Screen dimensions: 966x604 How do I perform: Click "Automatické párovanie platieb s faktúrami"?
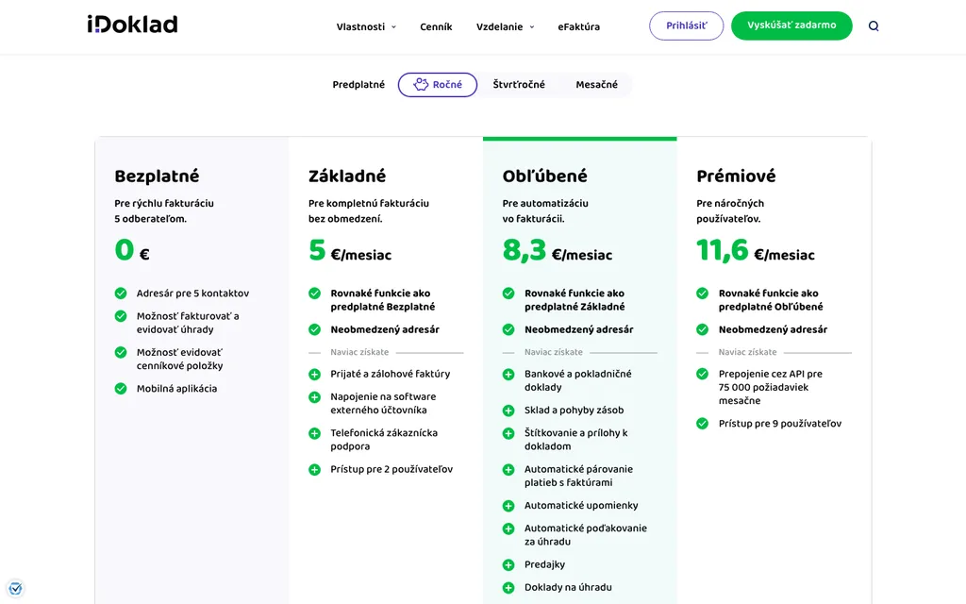[x=579, y=476]
